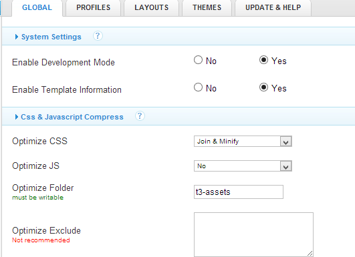
Task: Click the Optimize Exclude label
Action: pos(46,230)
